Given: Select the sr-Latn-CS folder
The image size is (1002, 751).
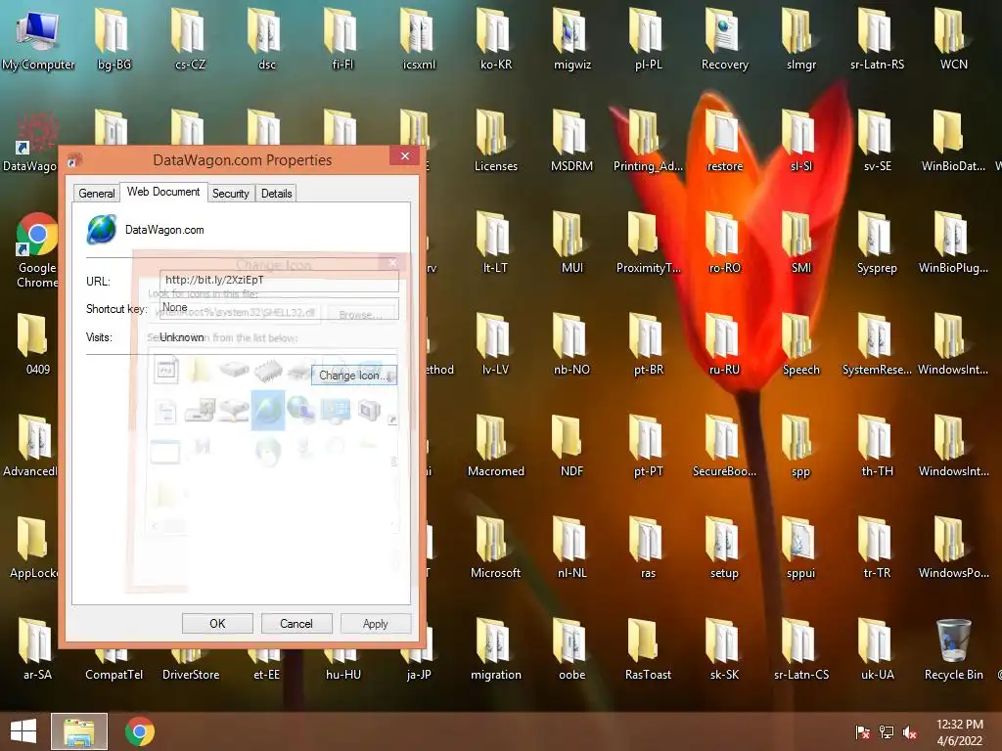Looking at the screenshot, I should (x=800, y=649).
